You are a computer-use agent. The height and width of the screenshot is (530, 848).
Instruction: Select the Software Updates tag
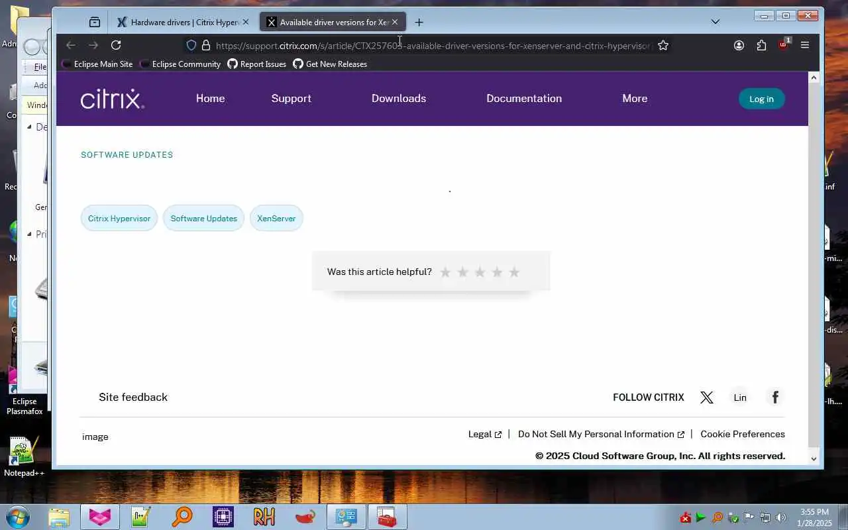pos(204,218)
